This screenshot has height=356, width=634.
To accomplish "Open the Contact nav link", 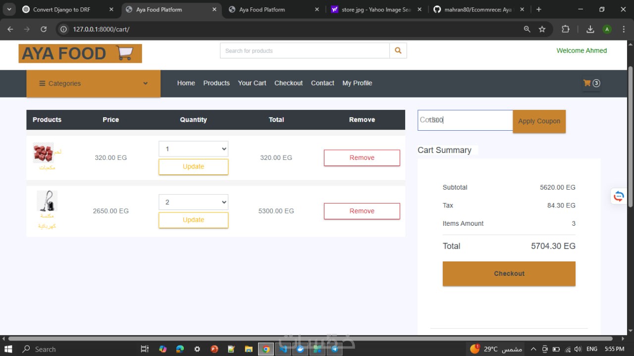I will [x=322, y=83].
